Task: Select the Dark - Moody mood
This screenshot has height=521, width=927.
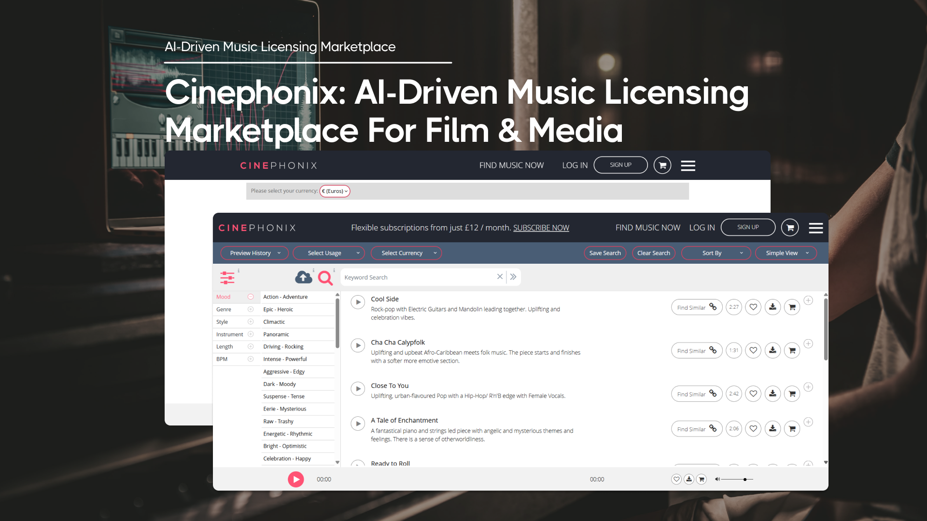Action: tap(280, 384)
